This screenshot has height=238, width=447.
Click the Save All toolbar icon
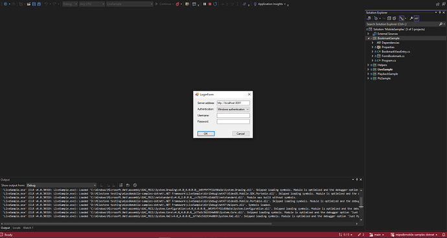click(39, 4)
